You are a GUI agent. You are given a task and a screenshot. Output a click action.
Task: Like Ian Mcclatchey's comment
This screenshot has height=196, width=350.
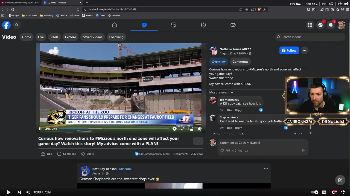pos(229,110)
